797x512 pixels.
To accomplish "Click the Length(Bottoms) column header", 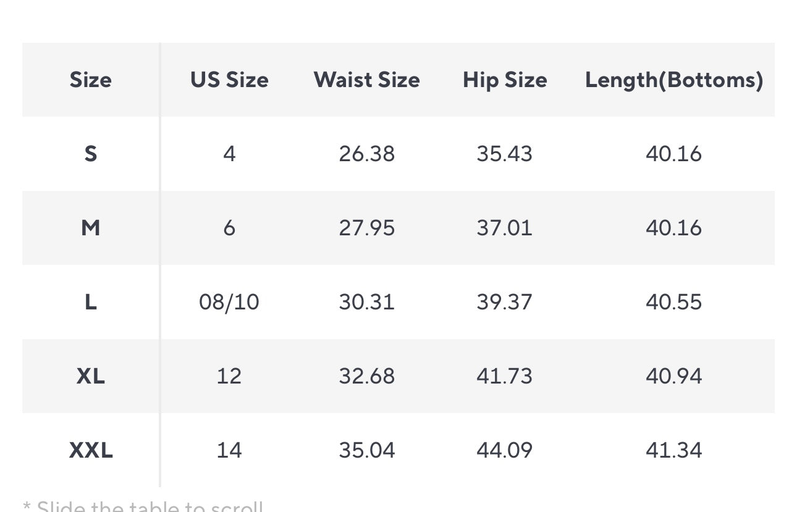I will coord(673,80).
